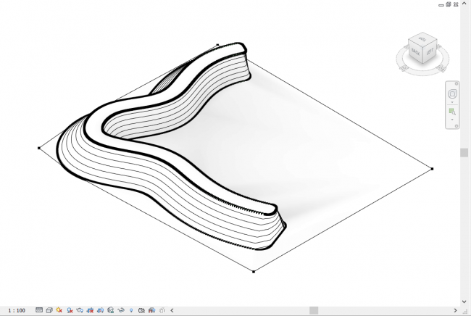Toggle Sun Path icon in view control bar

click(x=59, y=310)
